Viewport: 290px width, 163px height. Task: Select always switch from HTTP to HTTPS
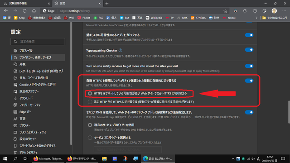pos(90,102)
